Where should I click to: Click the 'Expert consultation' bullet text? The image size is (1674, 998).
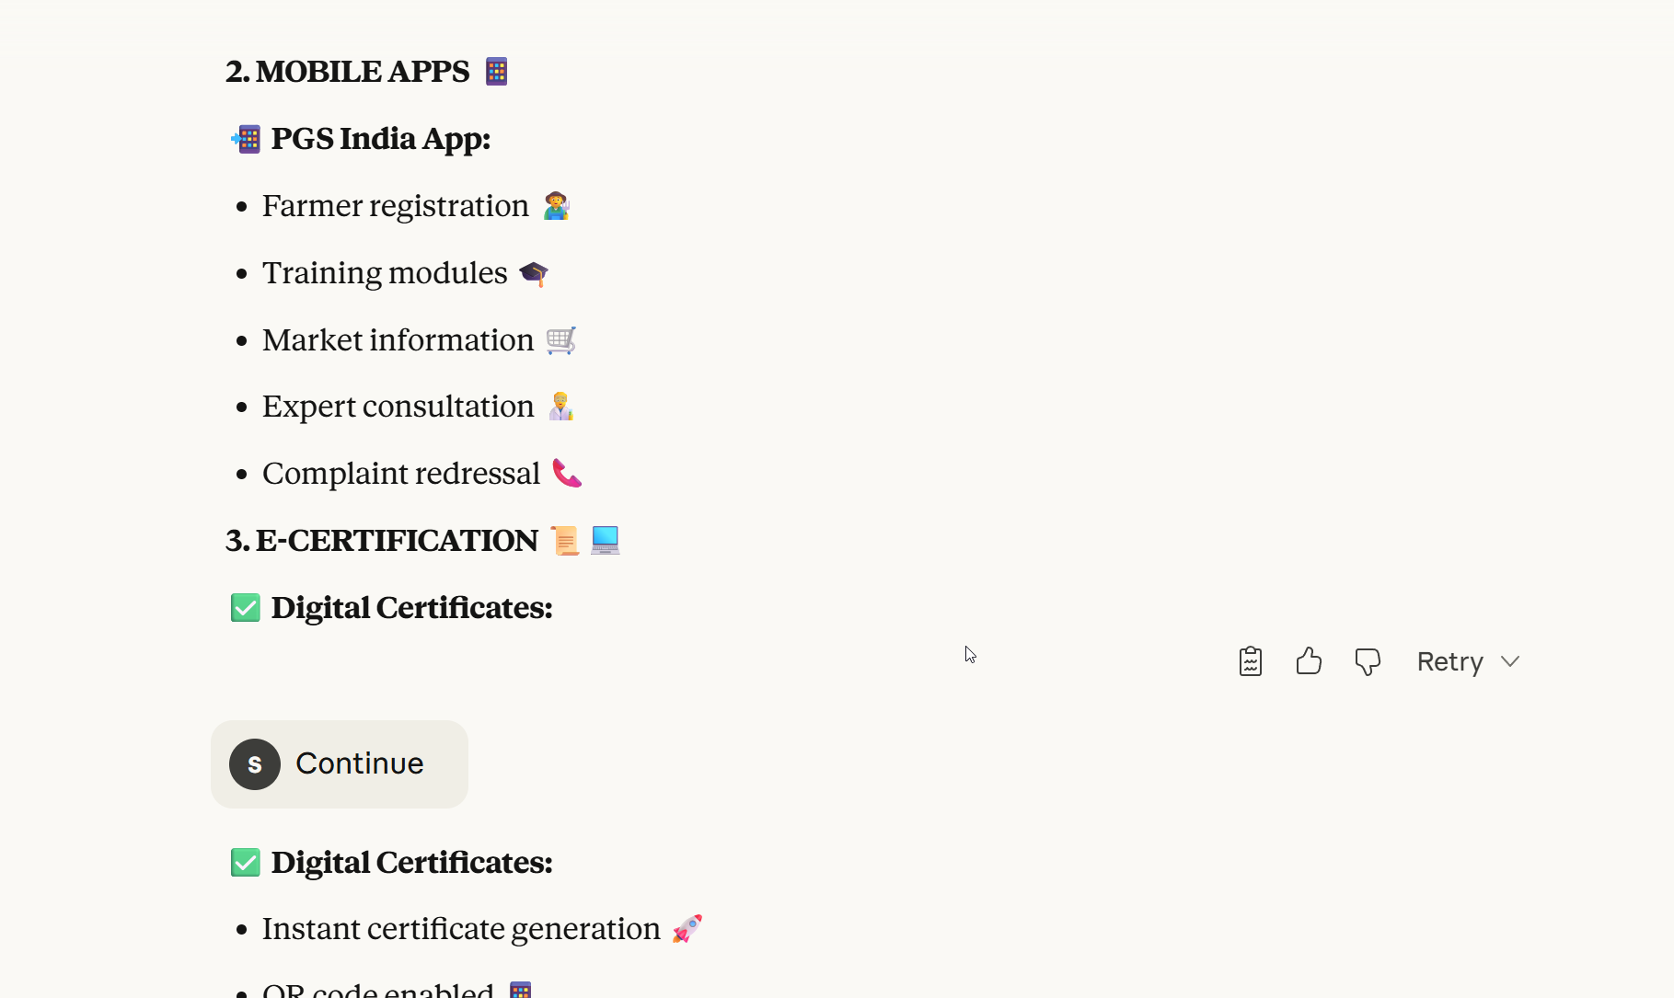(398, 407)
